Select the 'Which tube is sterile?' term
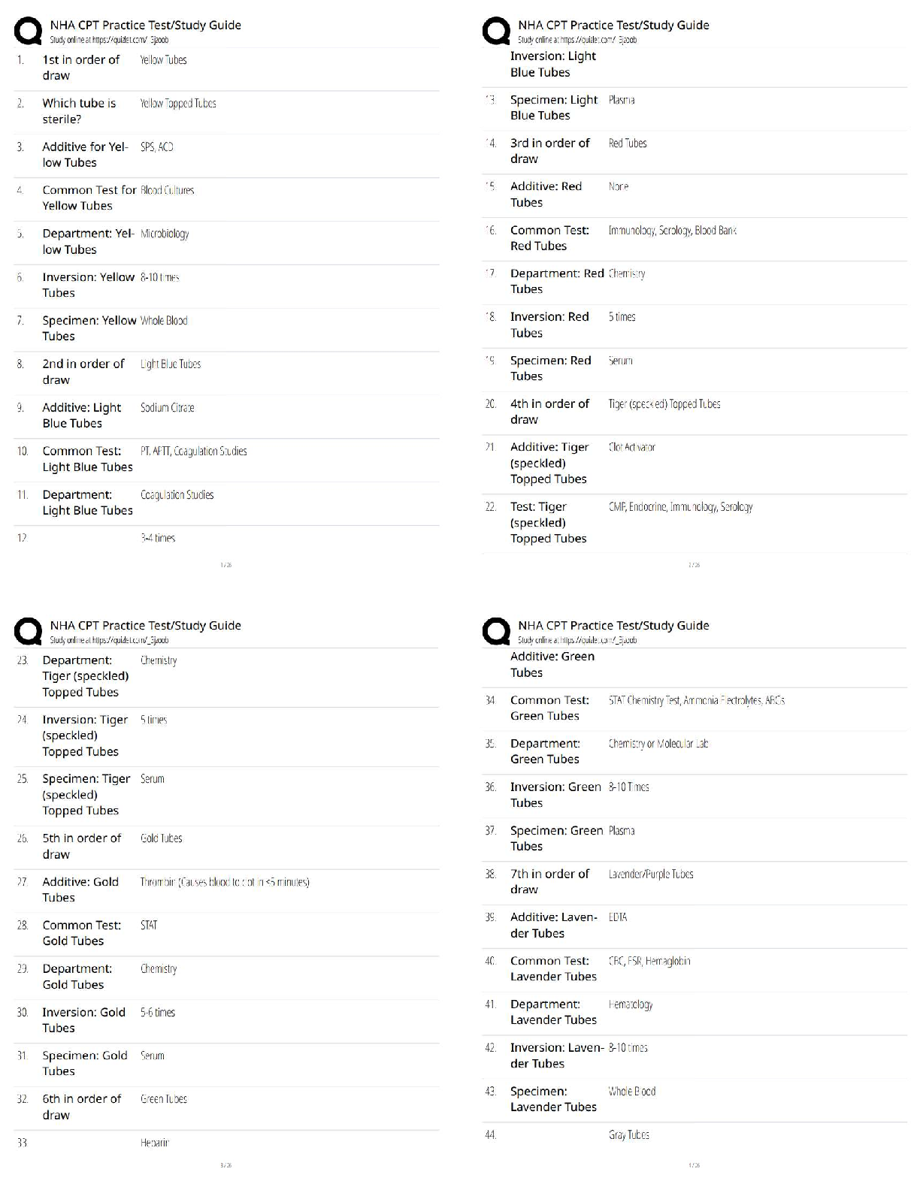This screenshot has width=920, height=1190. 79,111
